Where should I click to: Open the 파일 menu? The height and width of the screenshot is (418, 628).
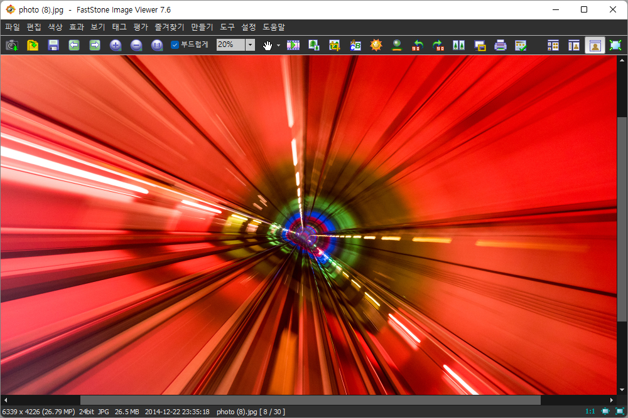[13, 27]
